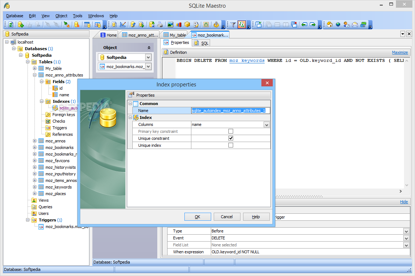Click OK in Index properties dialog
The height and width of the screenshot is (276, 415).
tap(198, 217)
